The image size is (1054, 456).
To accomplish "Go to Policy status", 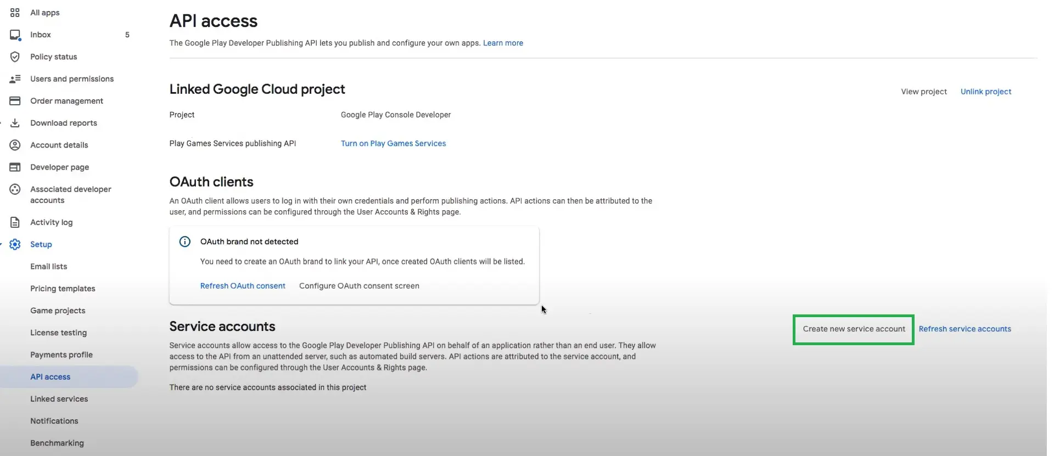I will point(54,57).
